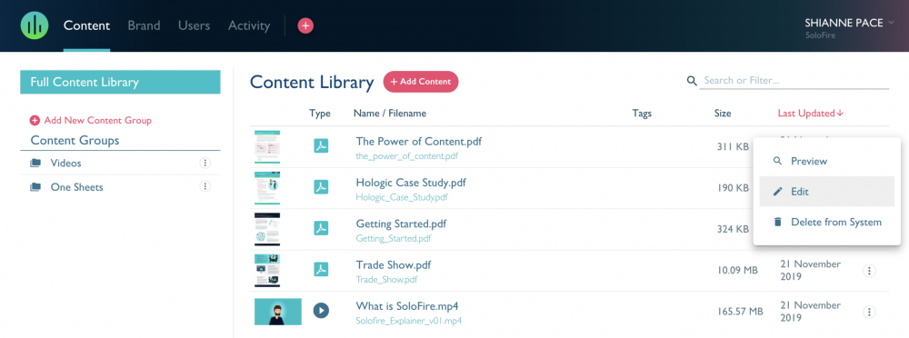
Task: Click the Tags column header
Action: tap(642, 114)
